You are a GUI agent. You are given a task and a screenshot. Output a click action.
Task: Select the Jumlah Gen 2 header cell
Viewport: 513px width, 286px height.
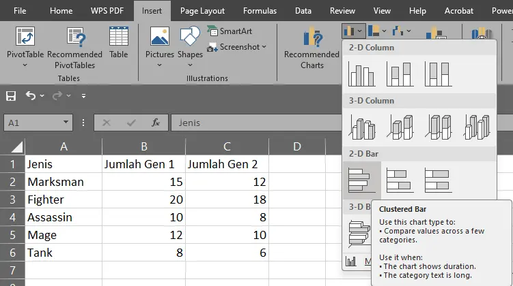[x=227, y=164]
